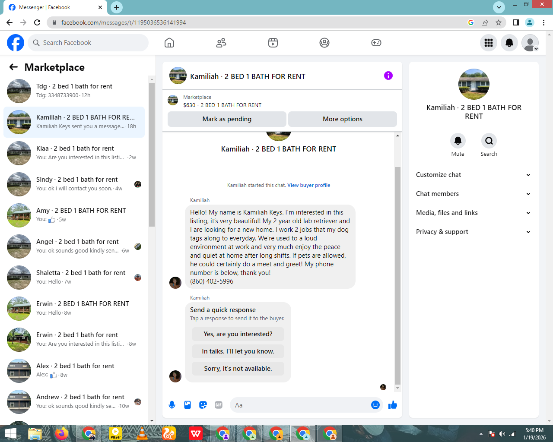Open the Sindy 2 bed 1 bath conversation

[x=74, y=184]
